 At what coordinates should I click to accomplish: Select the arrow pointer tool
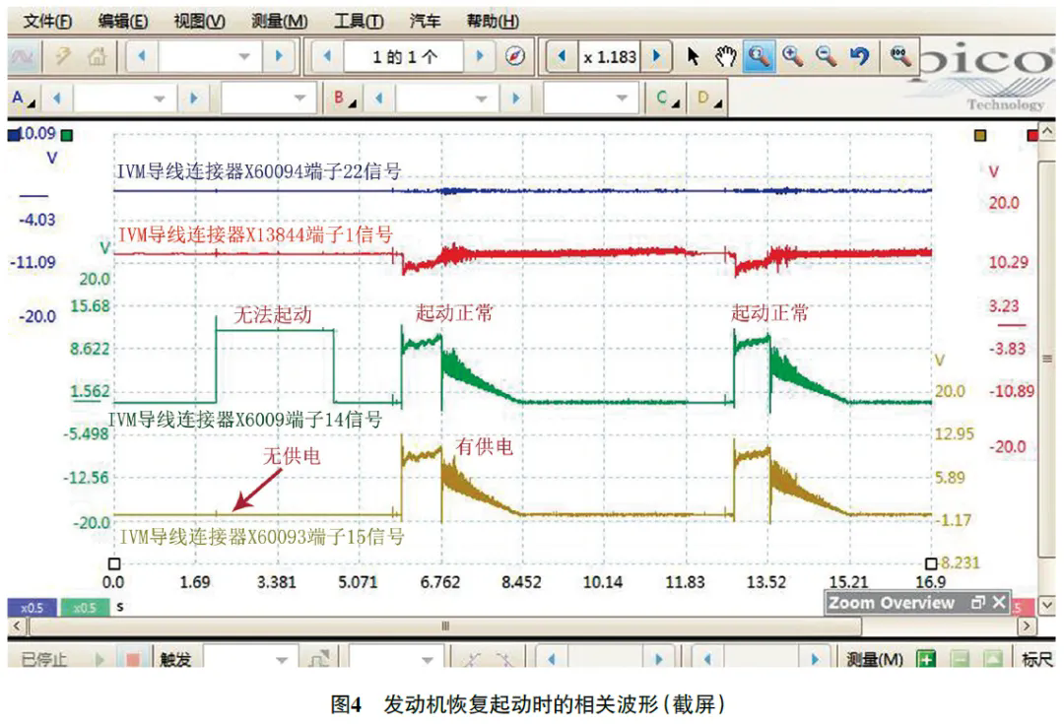(x=693, y=56)
